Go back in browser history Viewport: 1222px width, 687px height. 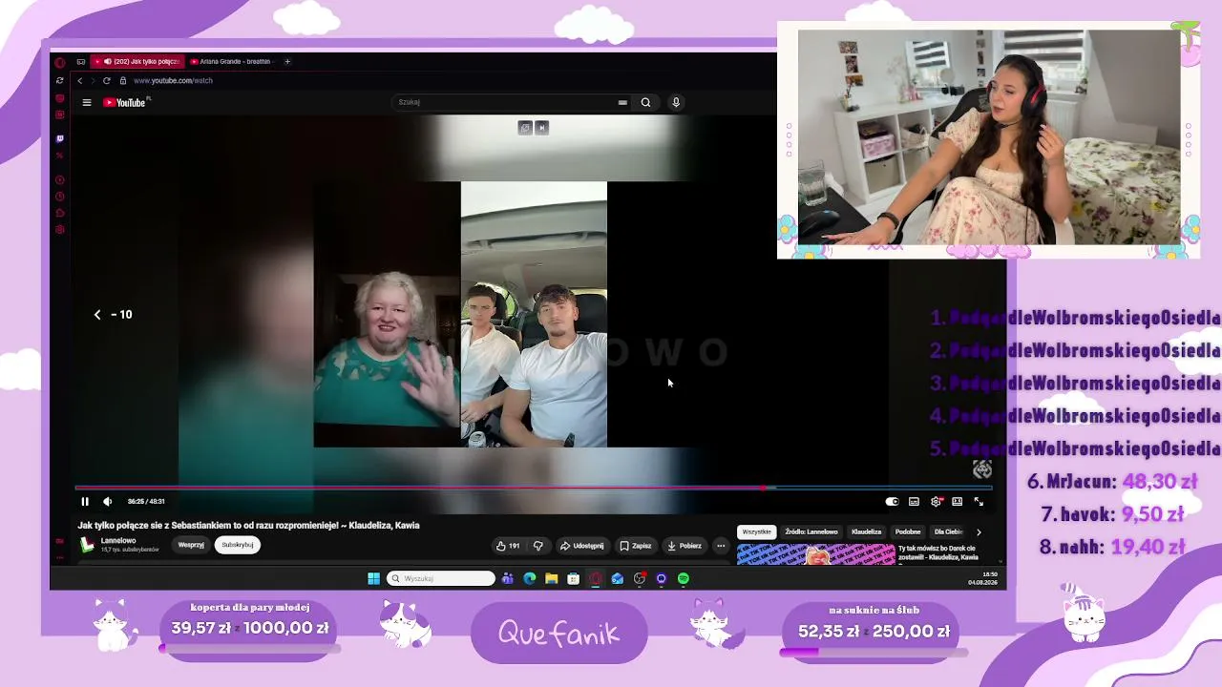pos(80,81)
